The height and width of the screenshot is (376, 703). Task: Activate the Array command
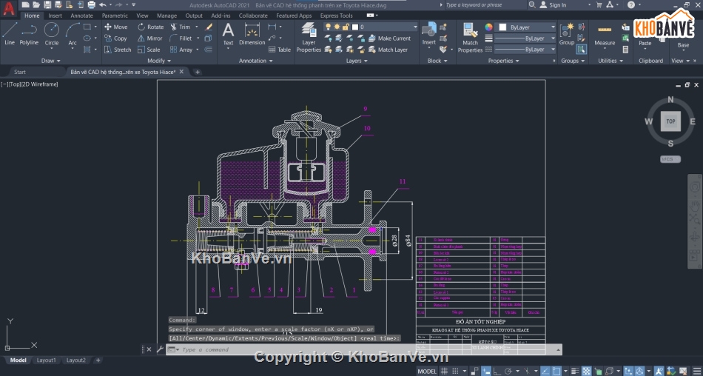pyautogui.click(x=181, y=50)
